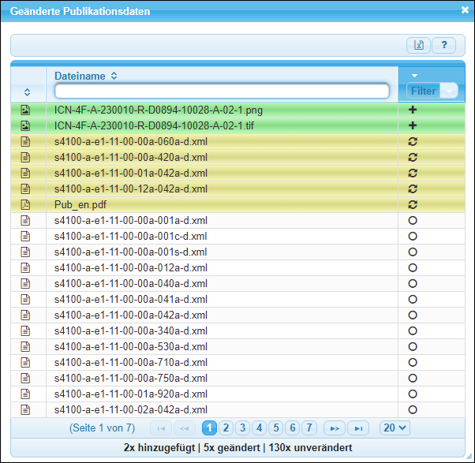Click the Dateiname column header label
Viewport: 475px width, 463px height.
click(x=80, y=76)
